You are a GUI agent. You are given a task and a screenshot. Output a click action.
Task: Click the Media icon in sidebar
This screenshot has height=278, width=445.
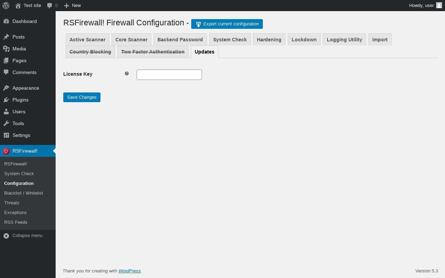[x=6, y=49]
